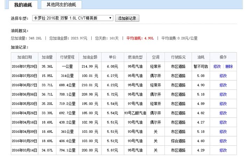Click 修改 on the 2016年04月16日 row
This screenshot has width=245, height=161.
click(223, 122)
